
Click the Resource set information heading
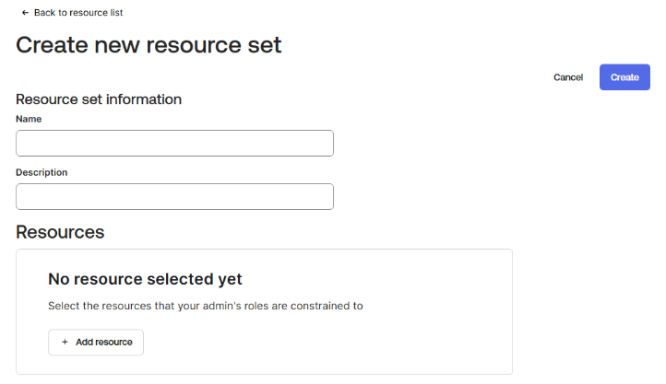pyautogui.click(x=99, y=99)
